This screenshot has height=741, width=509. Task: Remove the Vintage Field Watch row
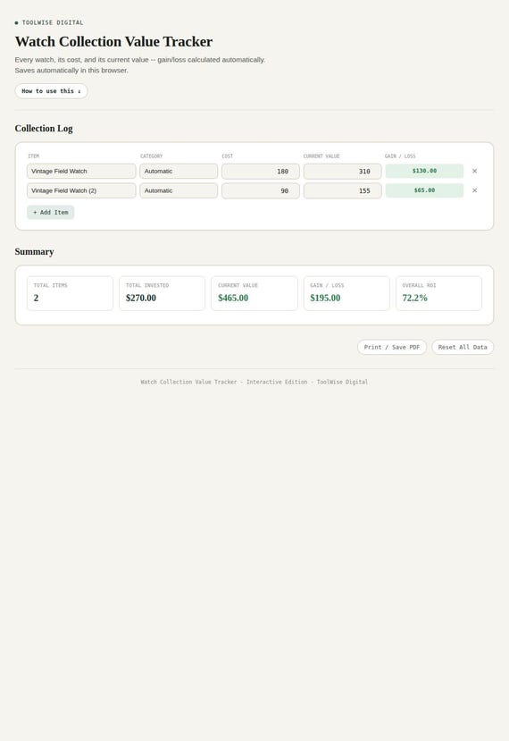(474, 171)
